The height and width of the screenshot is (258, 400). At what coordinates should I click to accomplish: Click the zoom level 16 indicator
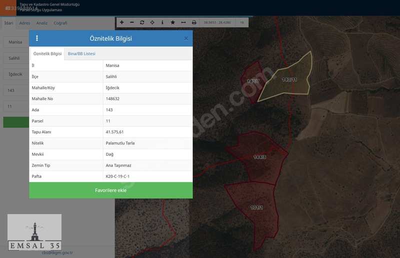(x=242, y=22)
